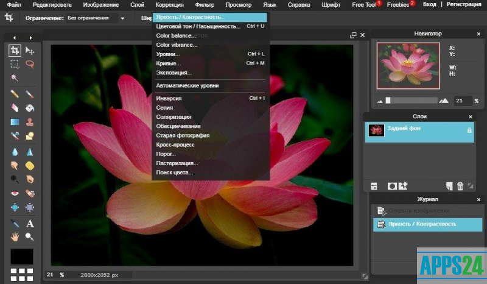Select the Sponge tool
Screen dimensions: 487x284
coord(30,166)
